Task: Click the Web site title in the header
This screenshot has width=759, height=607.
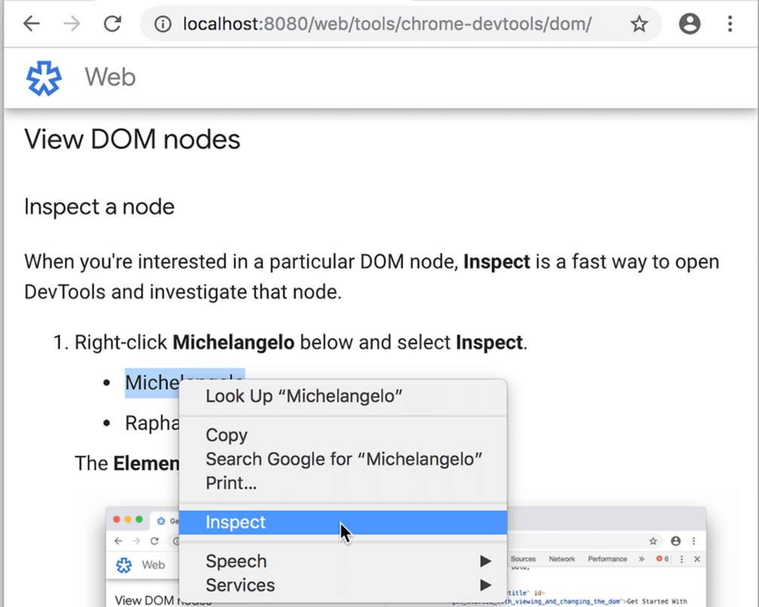Action: pyautogui.click(x=110, y=77)
